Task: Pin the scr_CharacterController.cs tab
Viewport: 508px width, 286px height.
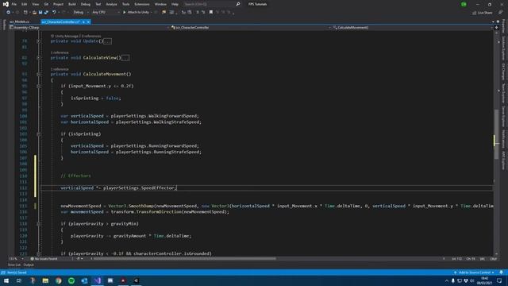Action: (x=83, y=21)
